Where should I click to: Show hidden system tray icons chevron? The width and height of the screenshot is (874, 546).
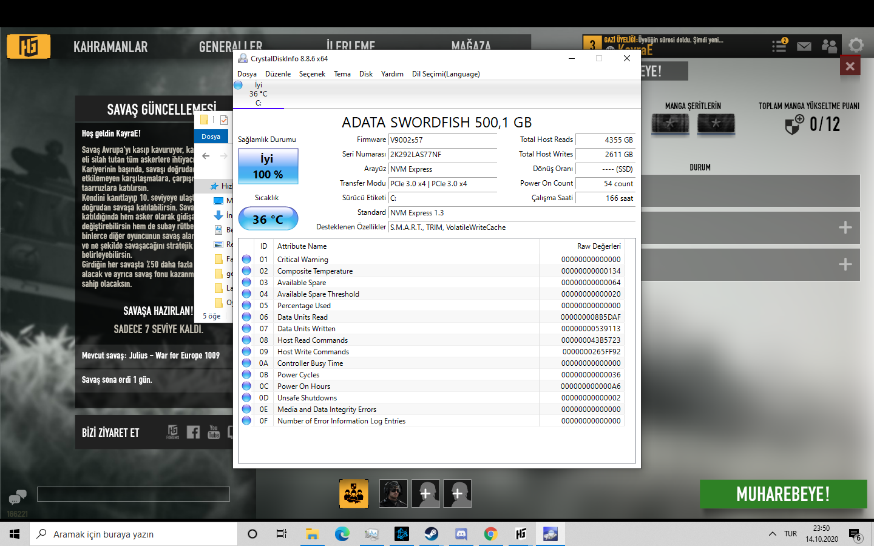click(772, 534)
